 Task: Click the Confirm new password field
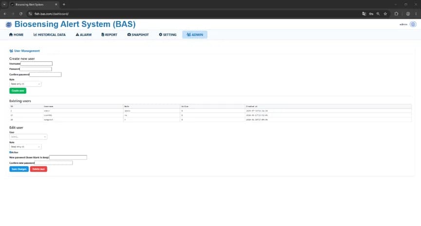(x=54, y=163)
